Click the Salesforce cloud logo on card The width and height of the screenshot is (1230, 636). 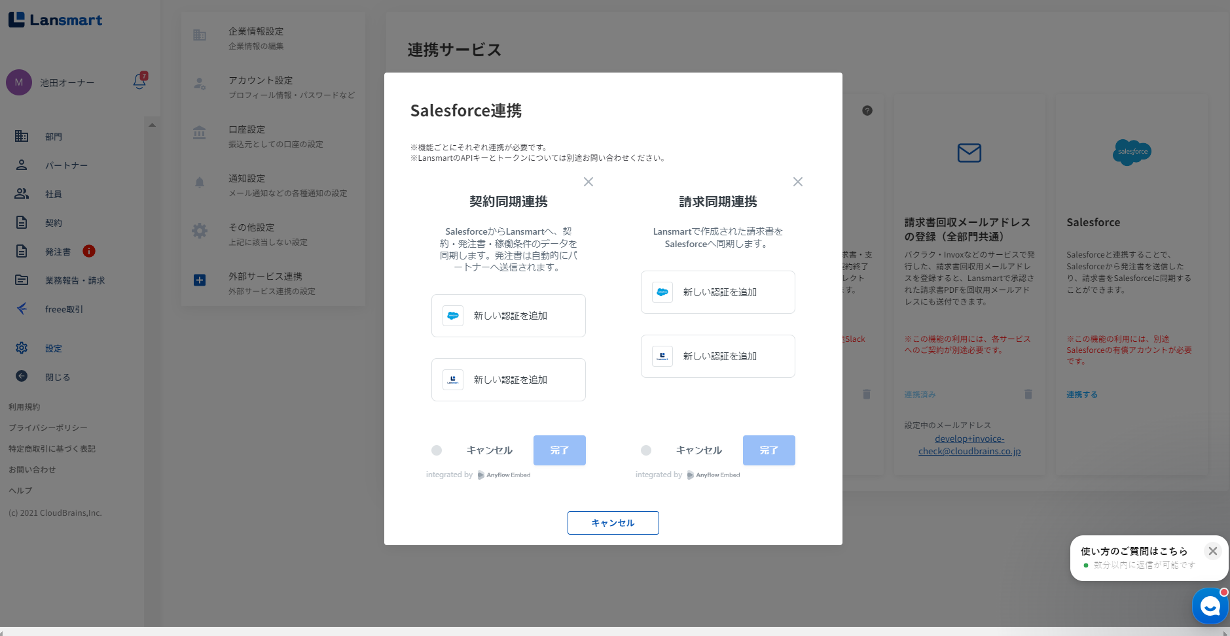click(1132, 152)
